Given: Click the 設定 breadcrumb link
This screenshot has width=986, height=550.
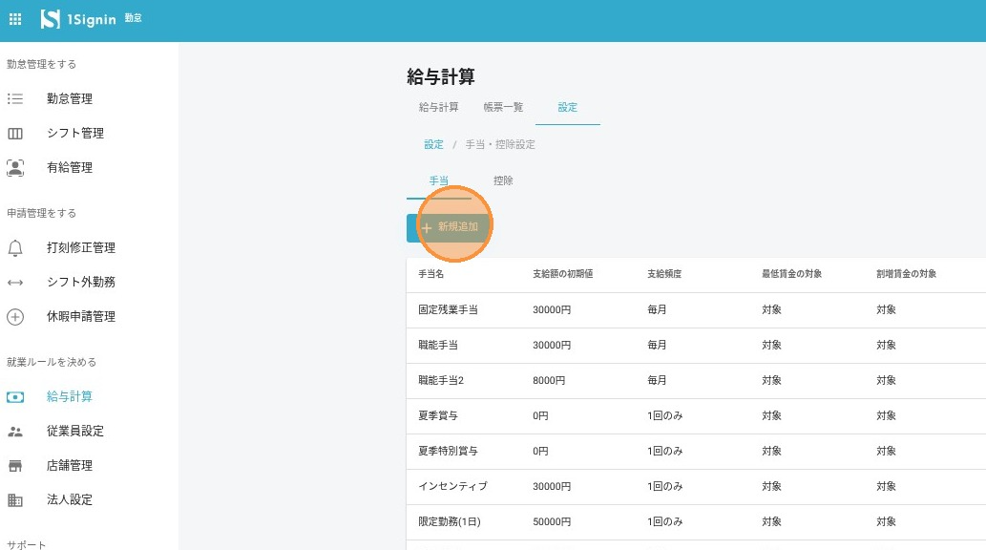Looking at the screenshot, I should point(433,144).
